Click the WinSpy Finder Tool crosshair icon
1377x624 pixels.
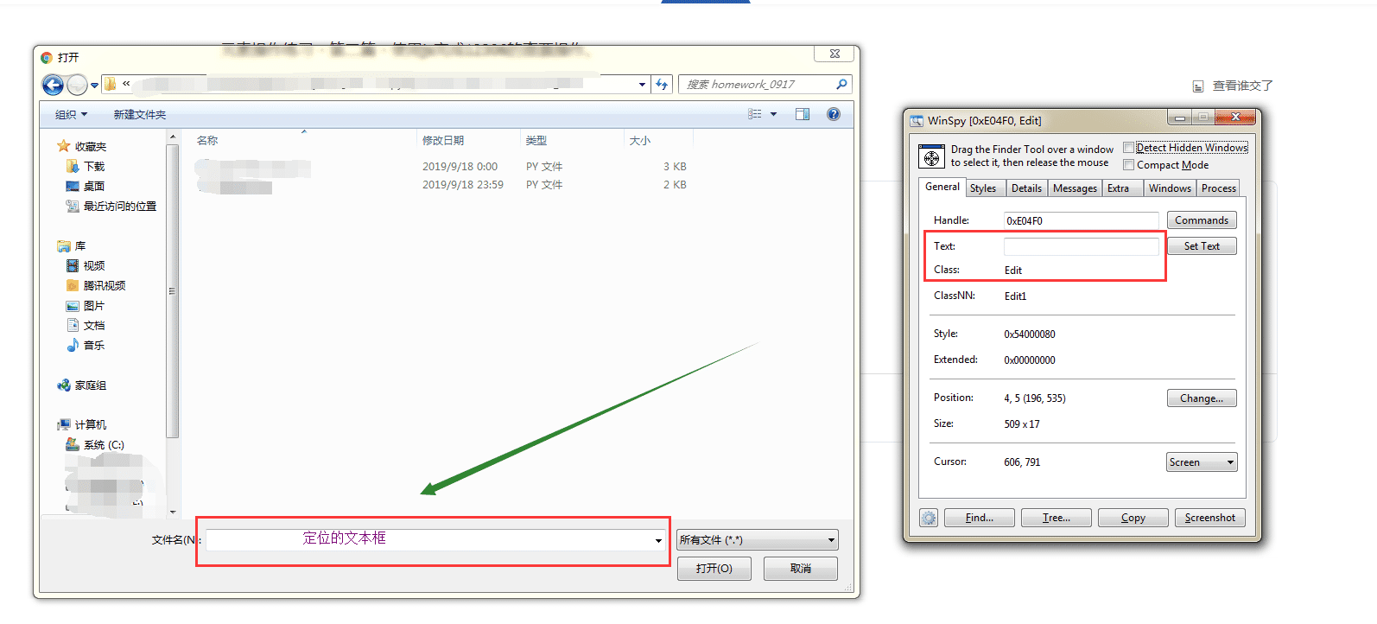931,157
